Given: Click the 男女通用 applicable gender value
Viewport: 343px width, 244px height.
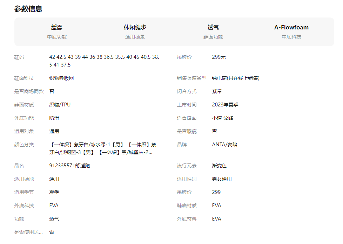Looking at the screenshot, I should (x=222, y=179).
